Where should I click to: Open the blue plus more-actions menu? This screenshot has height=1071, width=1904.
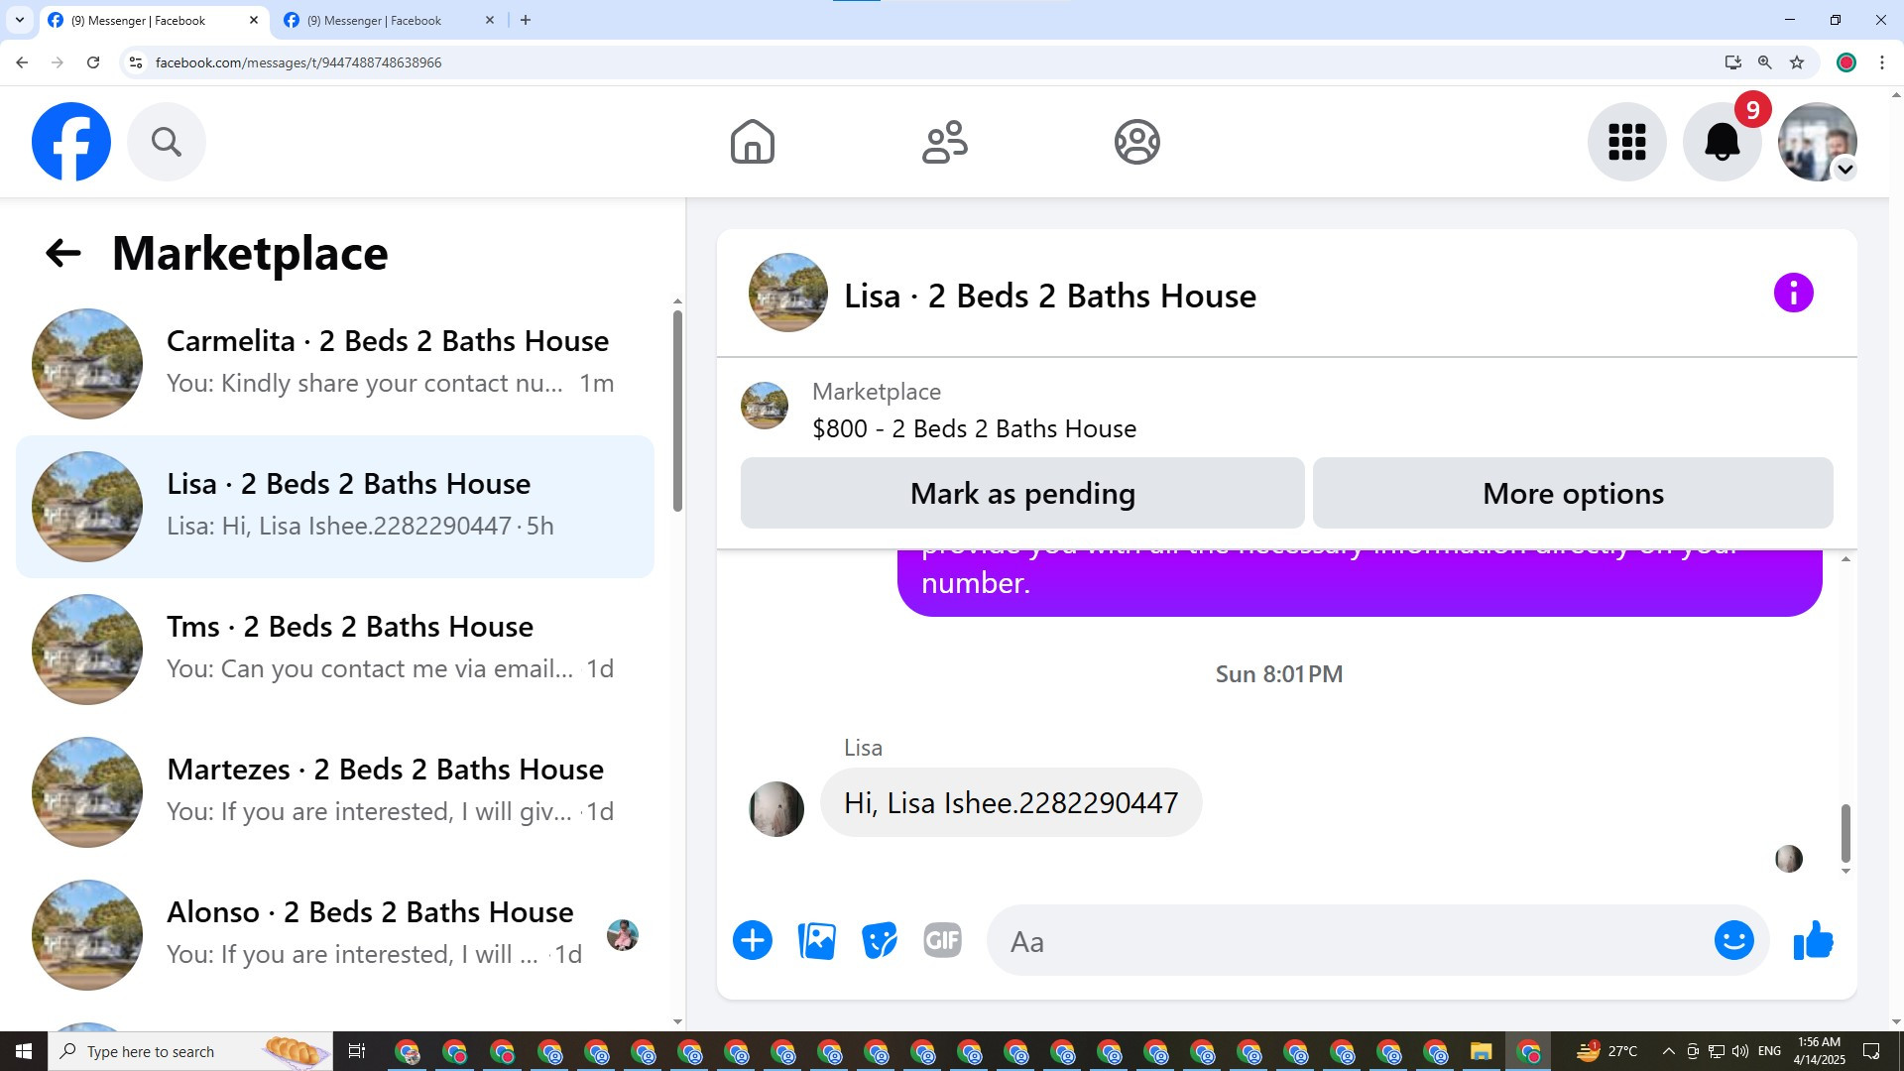point(753,940)
